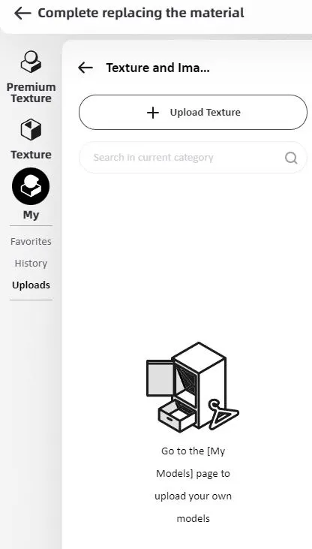The width and height of the screenshot is (312, 549).
Task: Click the magnifier search icon
Action: point(291,158)
